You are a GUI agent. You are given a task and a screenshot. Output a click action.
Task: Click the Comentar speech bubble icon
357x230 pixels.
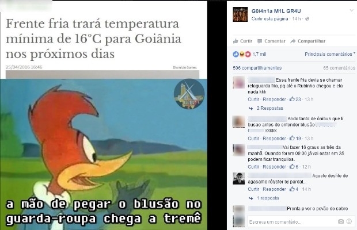coord(260,41)
